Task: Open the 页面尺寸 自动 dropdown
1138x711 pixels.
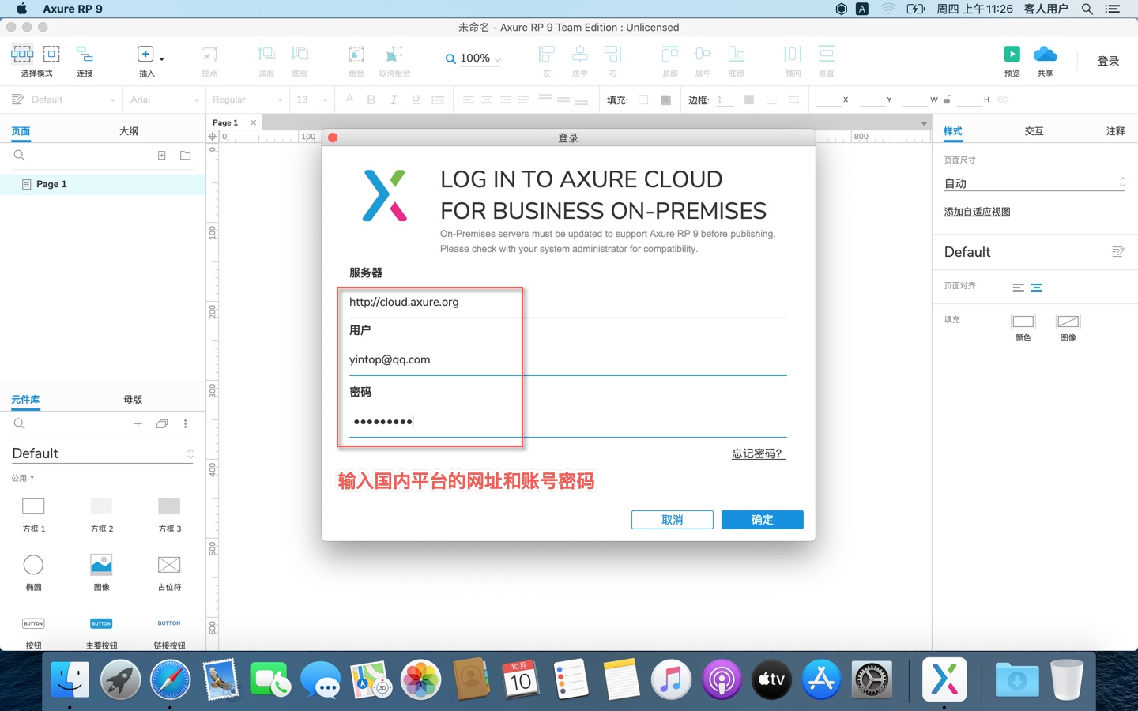Action: pyautogui.click(x=1034, y=183)
